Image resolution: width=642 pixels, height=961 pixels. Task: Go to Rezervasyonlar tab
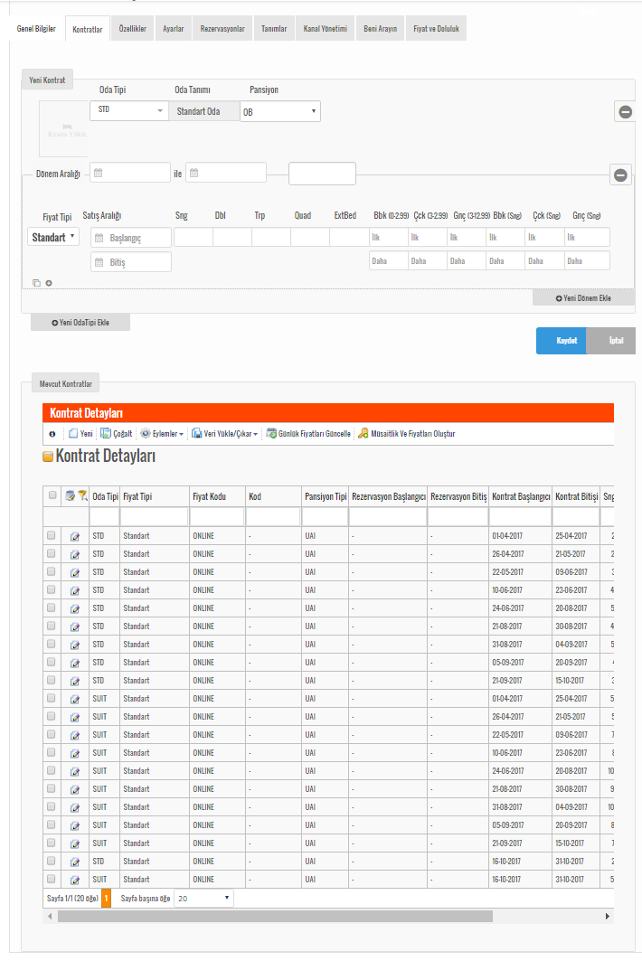(x=222, y=29)
